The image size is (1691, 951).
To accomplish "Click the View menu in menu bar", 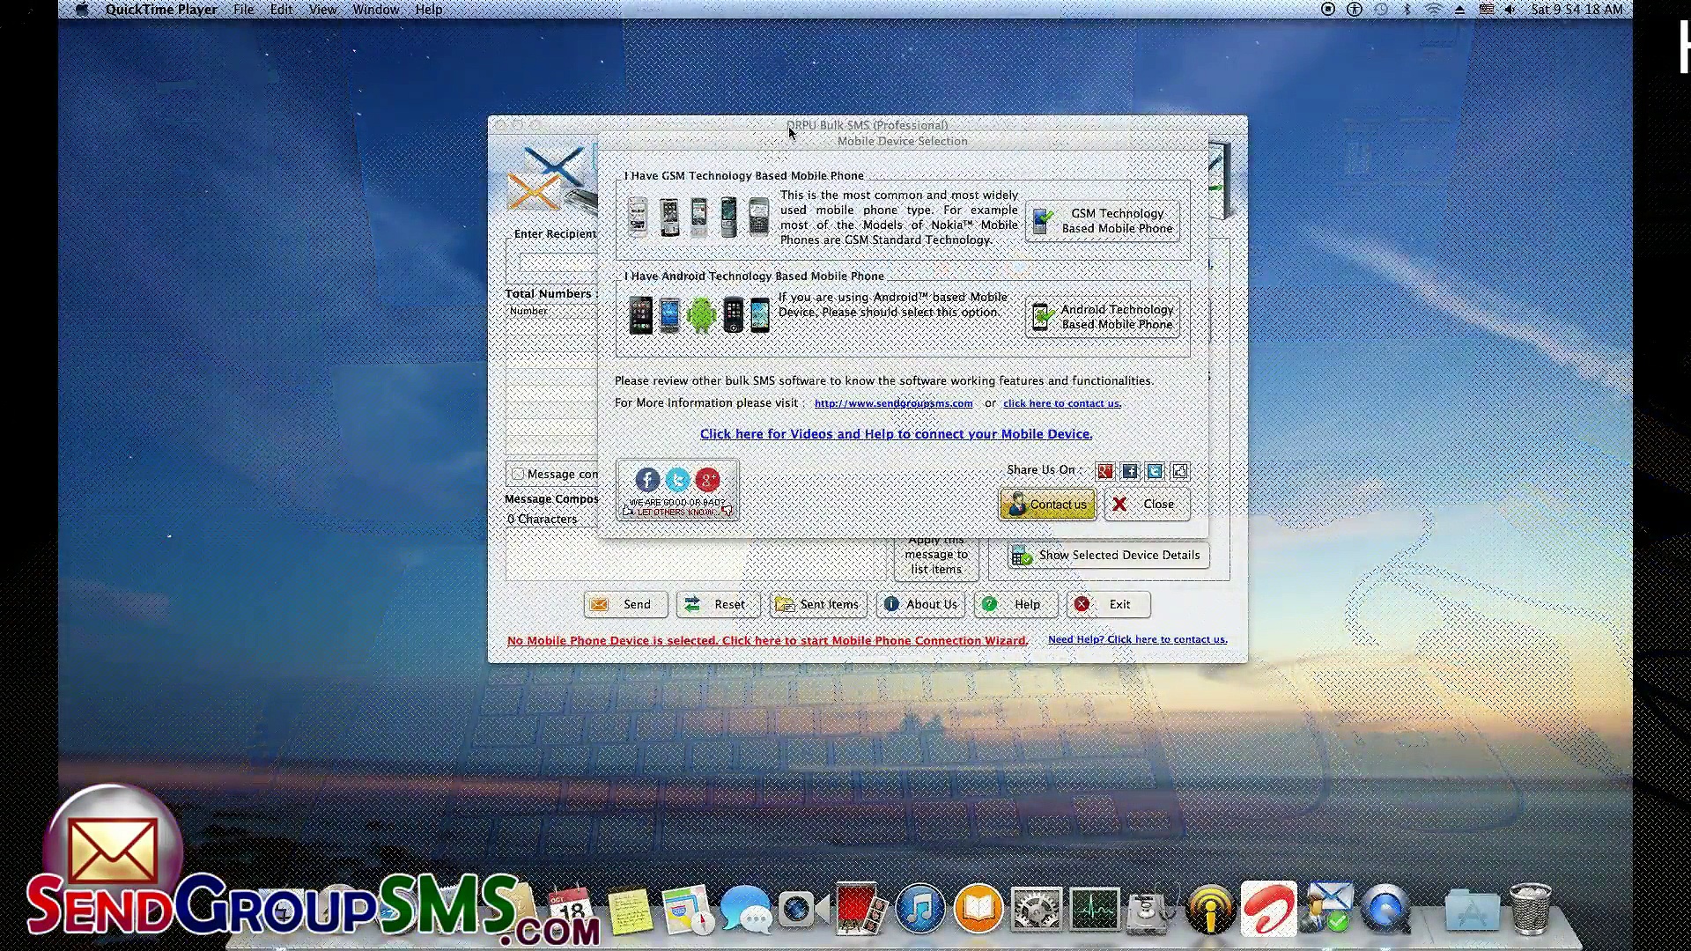I will 323,10.
